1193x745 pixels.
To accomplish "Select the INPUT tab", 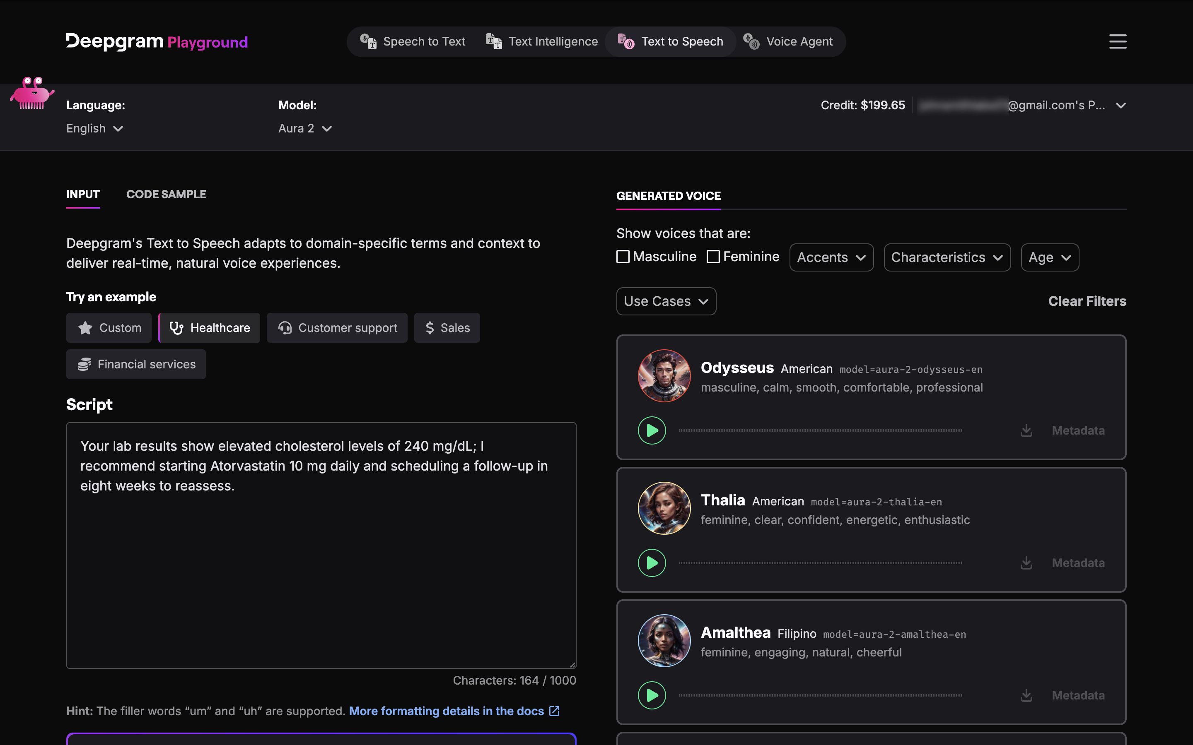I will point(83,195).
